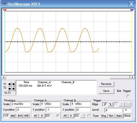Move cursor T1 right with arrow
This screenshot has height=123, width=137.
pos(13,84)
